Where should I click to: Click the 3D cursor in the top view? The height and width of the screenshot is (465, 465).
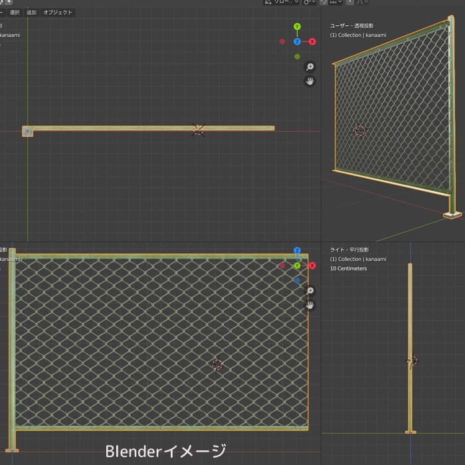(199, 130)
